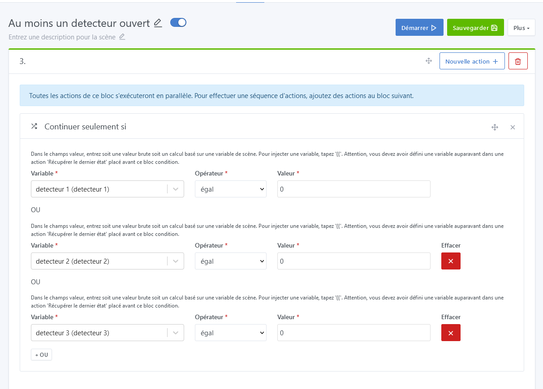
Task: Expand the detecteur 2 variable selector
Action: tap(176, 261)
